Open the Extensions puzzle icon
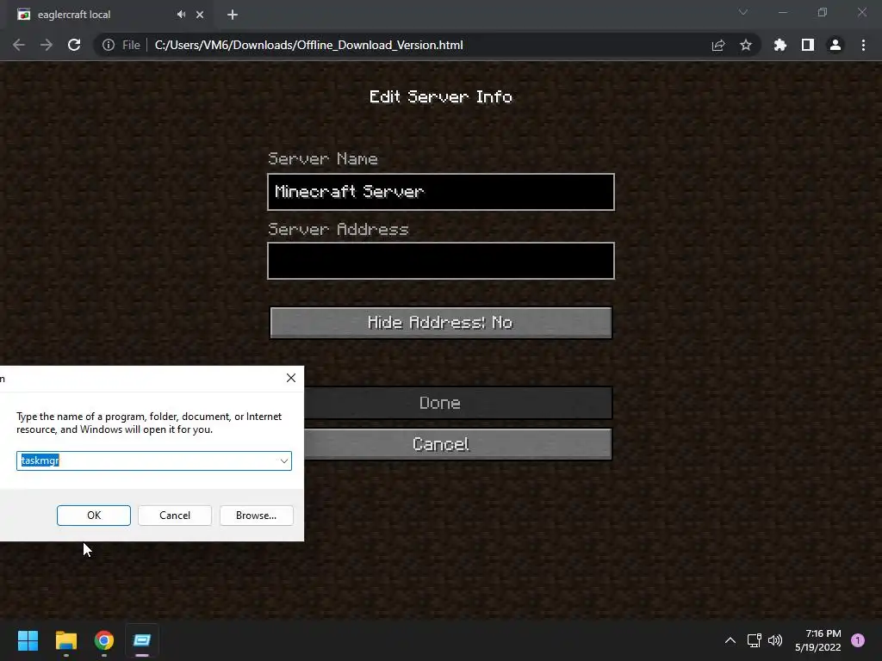 780,45
